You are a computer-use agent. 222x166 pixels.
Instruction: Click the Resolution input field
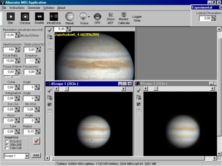(x=10, y=35)
